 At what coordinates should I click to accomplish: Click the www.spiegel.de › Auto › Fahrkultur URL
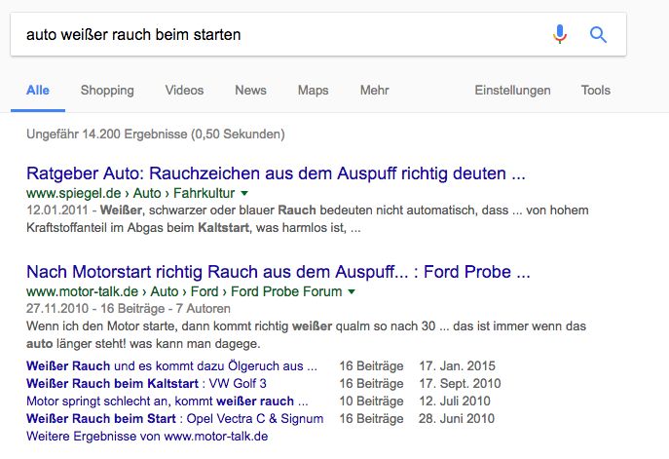[130, 193]
